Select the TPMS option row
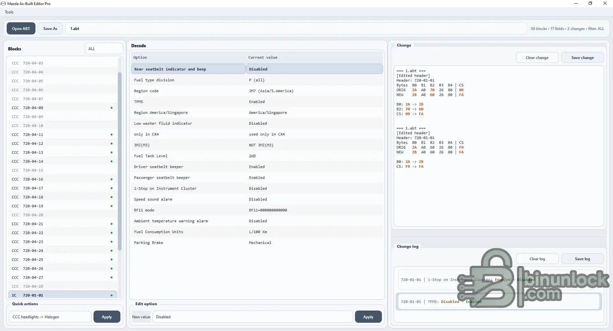Image resolution: width=613 pixels, height=331 pixels. 257,102
